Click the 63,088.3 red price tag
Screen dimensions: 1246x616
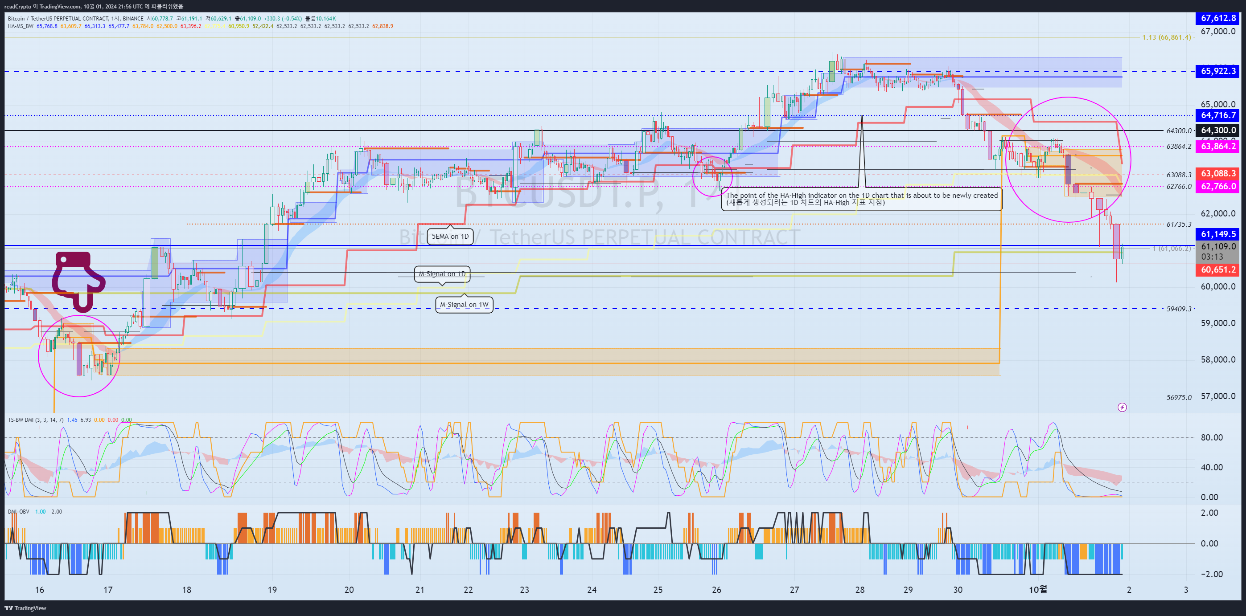1217,173
